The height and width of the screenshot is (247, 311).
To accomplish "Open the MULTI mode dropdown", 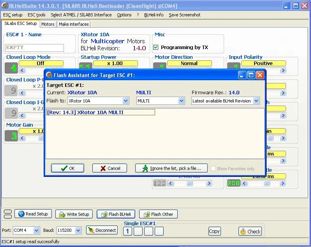I will point(181,101).
